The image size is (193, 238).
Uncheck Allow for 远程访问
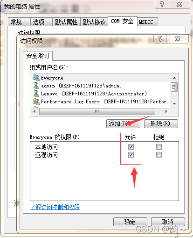click(x=131, y=155)
